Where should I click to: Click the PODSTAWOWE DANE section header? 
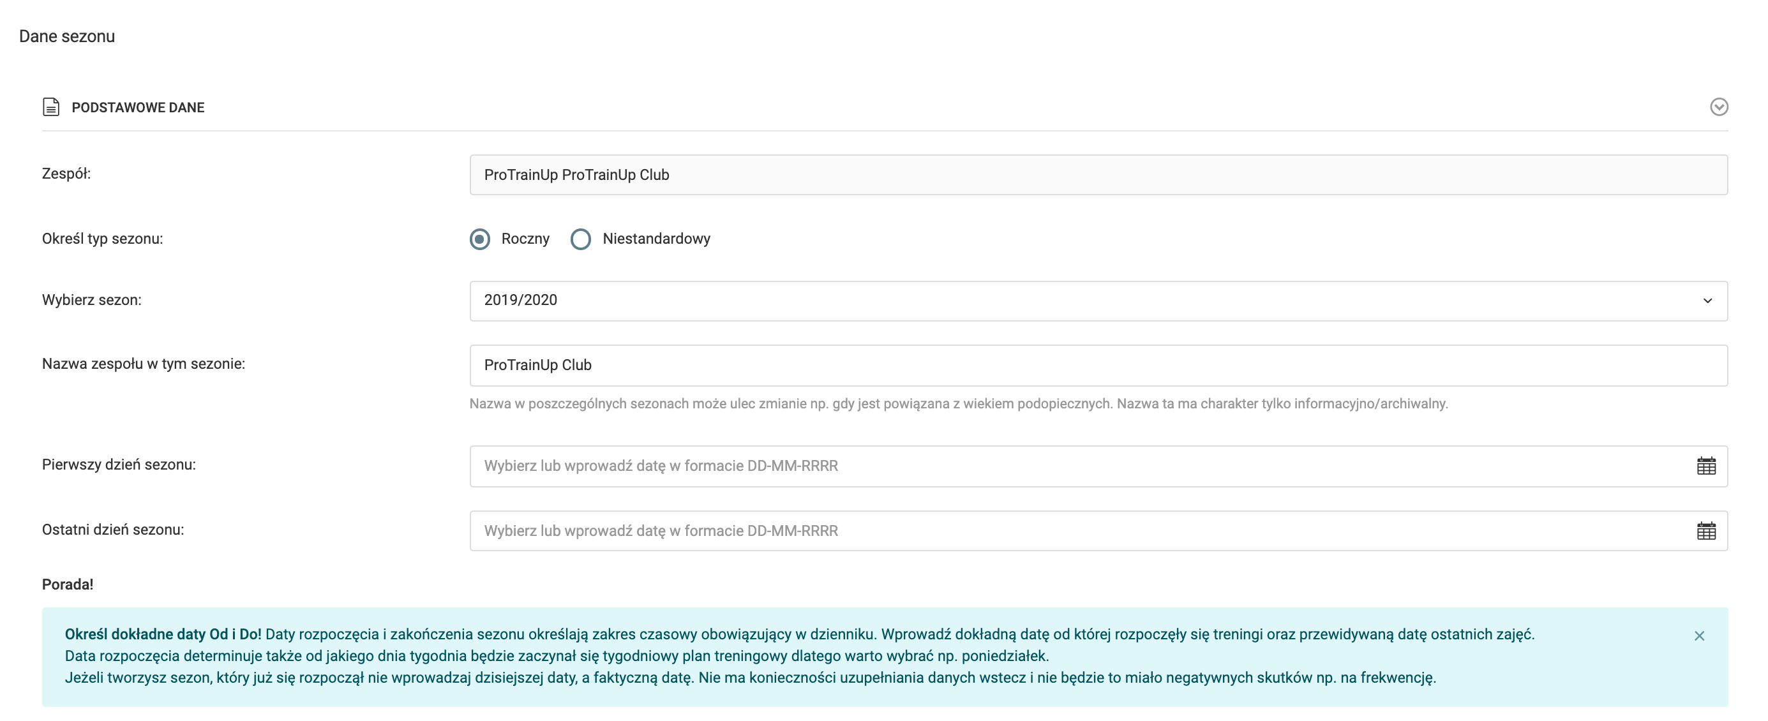pyautogui.click(x=138, y=108)
